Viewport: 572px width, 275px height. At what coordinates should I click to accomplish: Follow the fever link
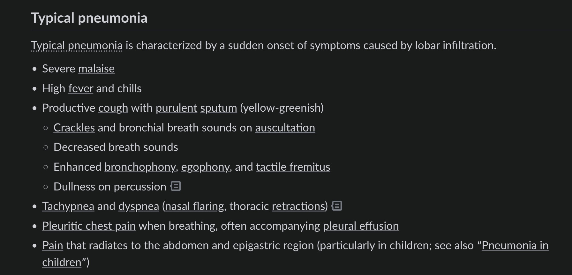click(81, 89)
